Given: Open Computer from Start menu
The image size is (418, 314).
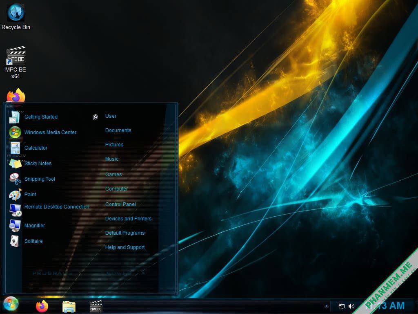Looking at the screenshot, I should tap(116, 189).
